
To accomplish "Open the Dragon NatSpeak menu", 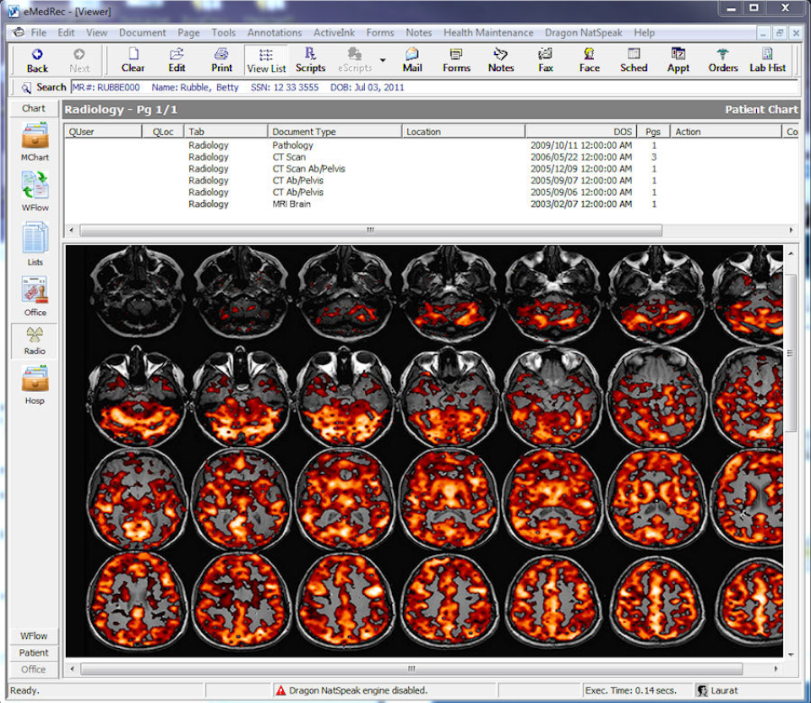I will pyautogui.click(x=583, y=32).
